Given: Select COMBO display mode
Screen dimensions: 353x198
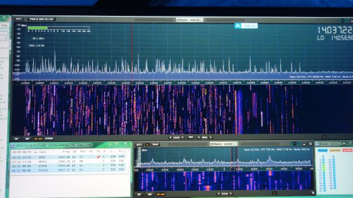Looking at the screenshot, I should point(49,139).
